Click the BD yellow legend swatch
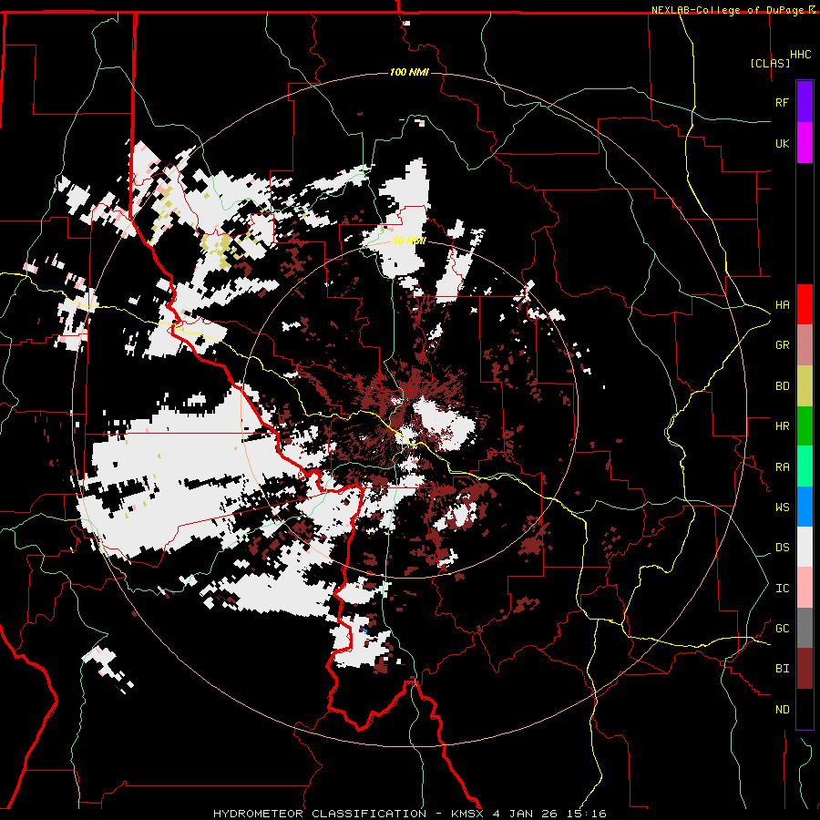This screenshot has height=820, width=820. click(805, 386)
